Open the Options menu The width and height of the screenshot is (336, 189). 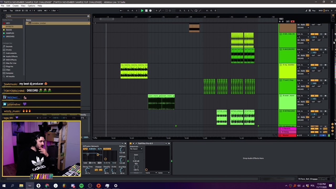[x=31, y=6]
